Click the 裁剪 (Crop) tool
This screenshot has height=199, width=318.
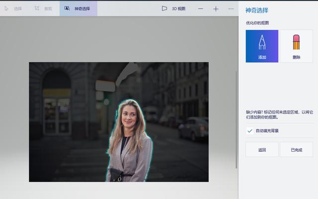(x=43, y=8)
